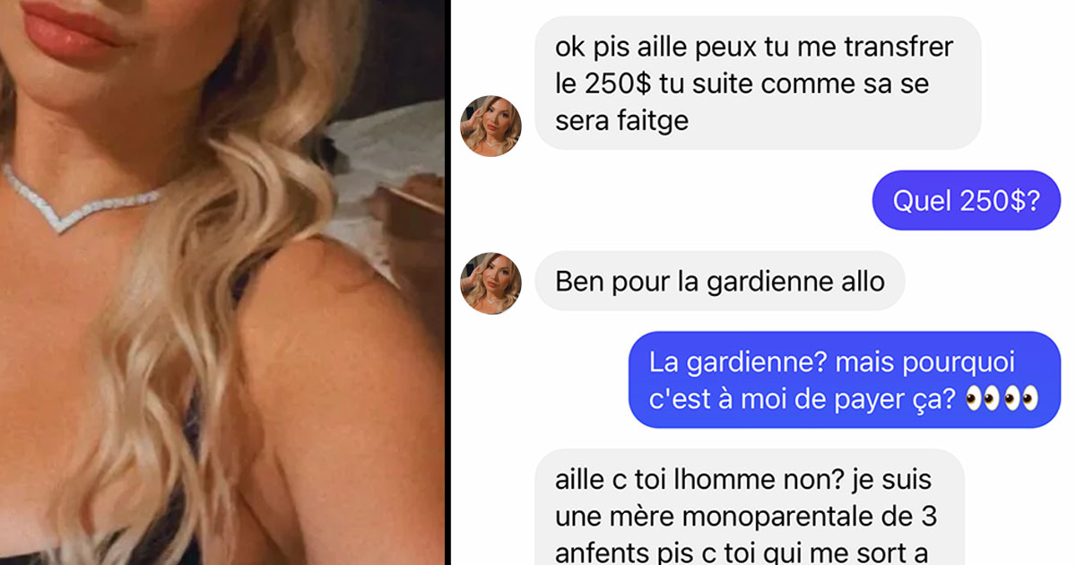
Task: Select the 'ok pis aille peux tu me transfrer' message
Action: click(758, 83)
